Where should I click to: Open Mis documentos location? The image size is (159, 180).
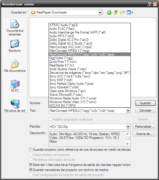pyautogui.click(x=15, y=66)
